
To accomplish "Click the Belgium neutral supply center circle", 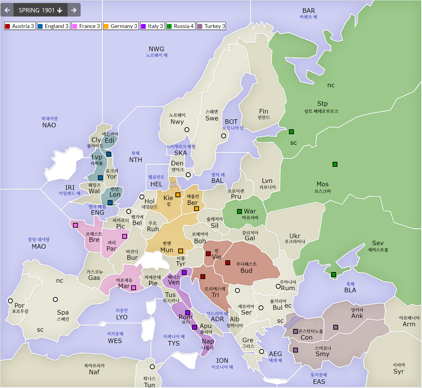I will (129, 211).
